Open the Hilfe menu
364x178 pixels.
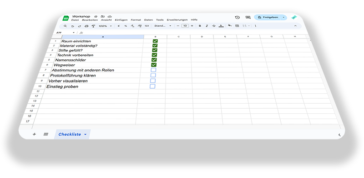click(194, 20)
